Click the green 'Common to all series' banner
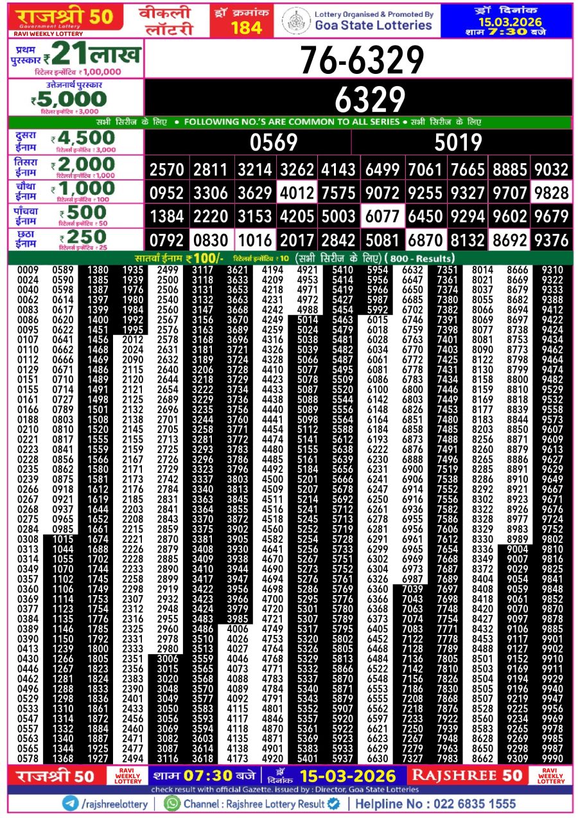The width and height of the screenshot is (578, 818). click(x=289, y=121)
